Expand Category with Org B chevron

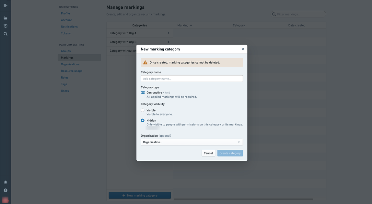[x=169, y=42]
